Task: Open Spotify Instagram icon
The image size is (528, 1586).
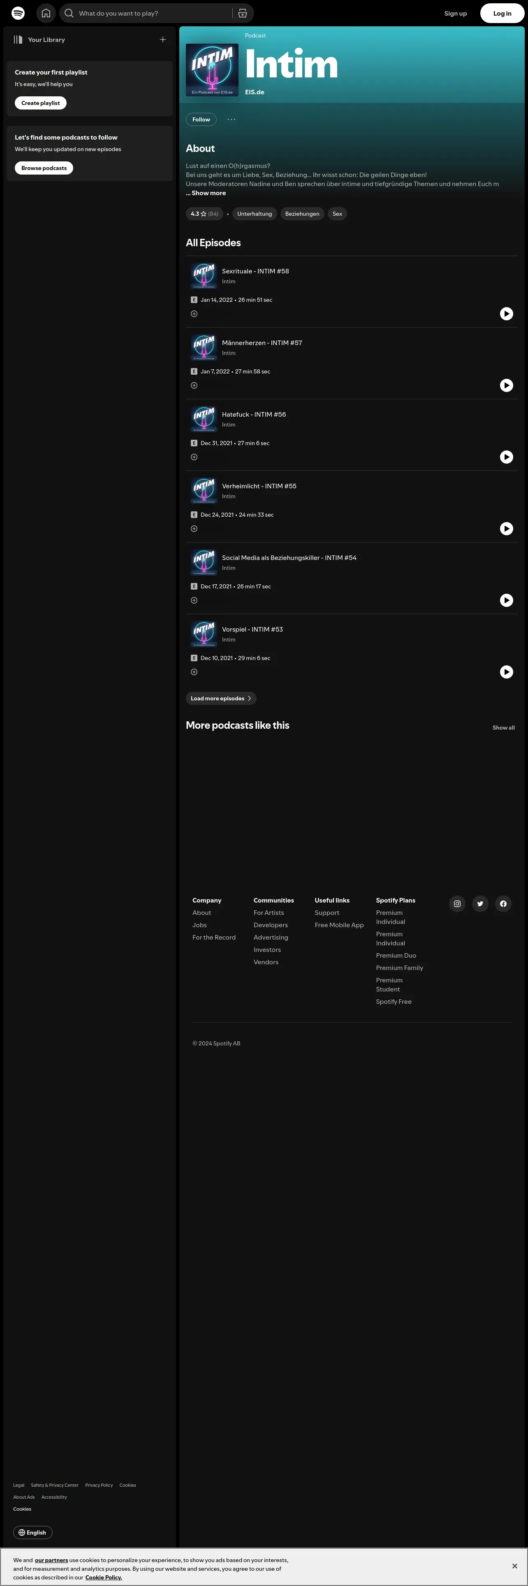Action: coord(457,904)
